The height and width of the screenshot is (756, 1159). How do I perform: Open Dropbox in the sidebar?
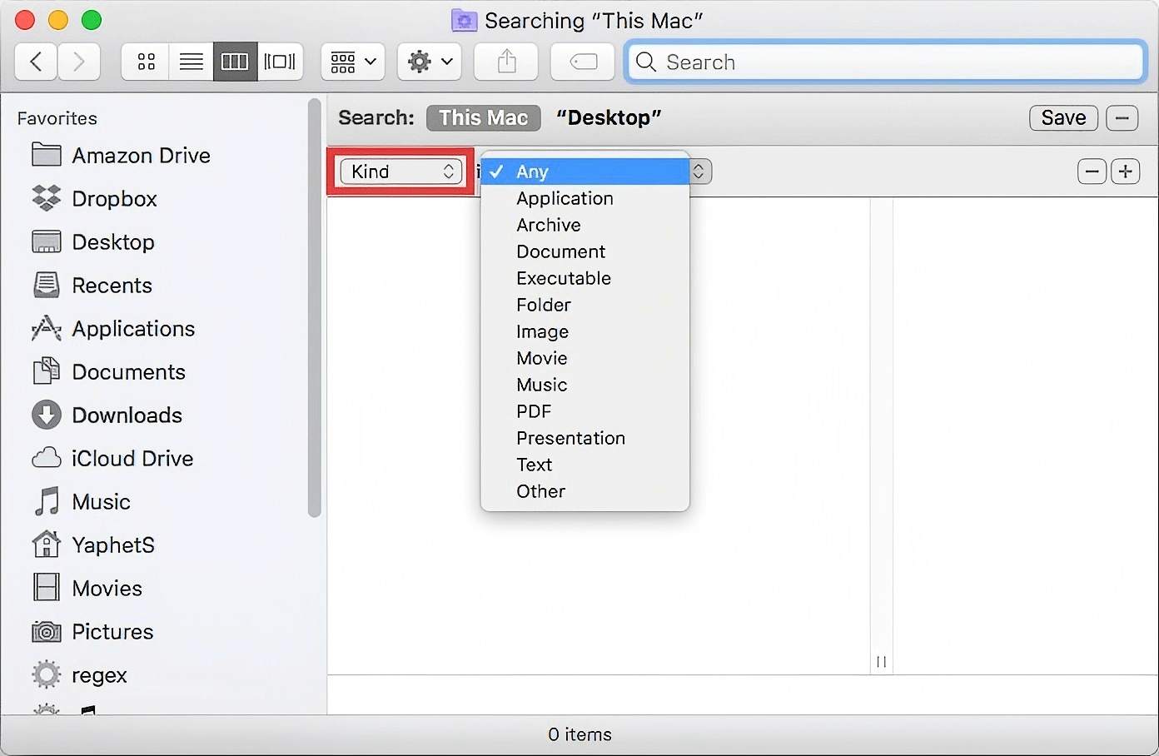(114, 199)
